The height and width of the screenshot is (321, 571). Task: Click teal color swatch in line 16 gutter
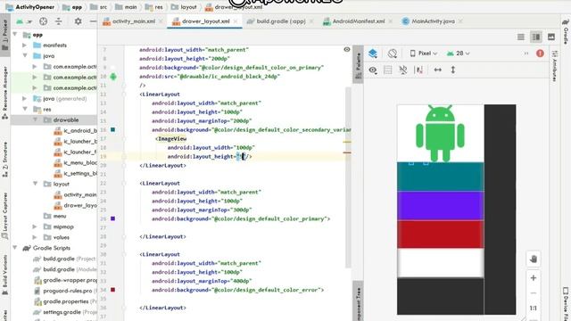pyautogui.click(x=113, y=129)
